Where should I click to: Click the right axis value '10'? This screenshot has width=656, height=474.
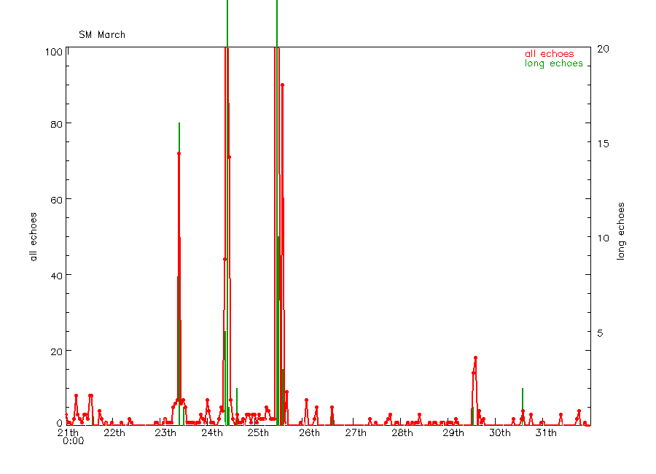pyautogui.click(x=603, y=238)
